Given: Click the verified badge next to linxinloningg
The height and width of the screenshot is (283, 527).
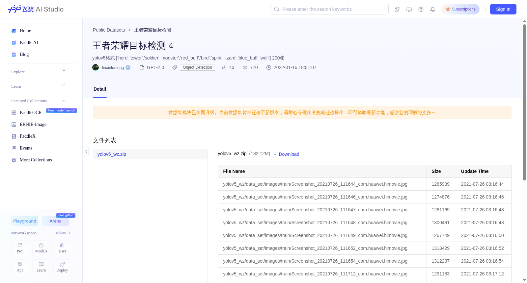Looking at the screenshot, I should pyautogui.click(x=128, y=67).
